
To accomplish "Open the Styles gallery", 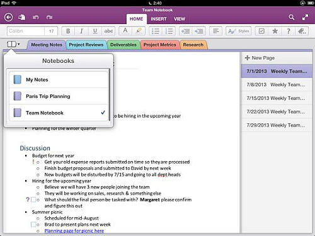I will 239,31.
